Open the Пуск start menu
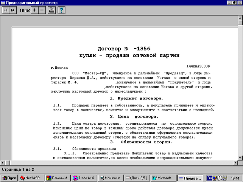The height and width of the screenshot is (182, 243). (x=9, y=178)
